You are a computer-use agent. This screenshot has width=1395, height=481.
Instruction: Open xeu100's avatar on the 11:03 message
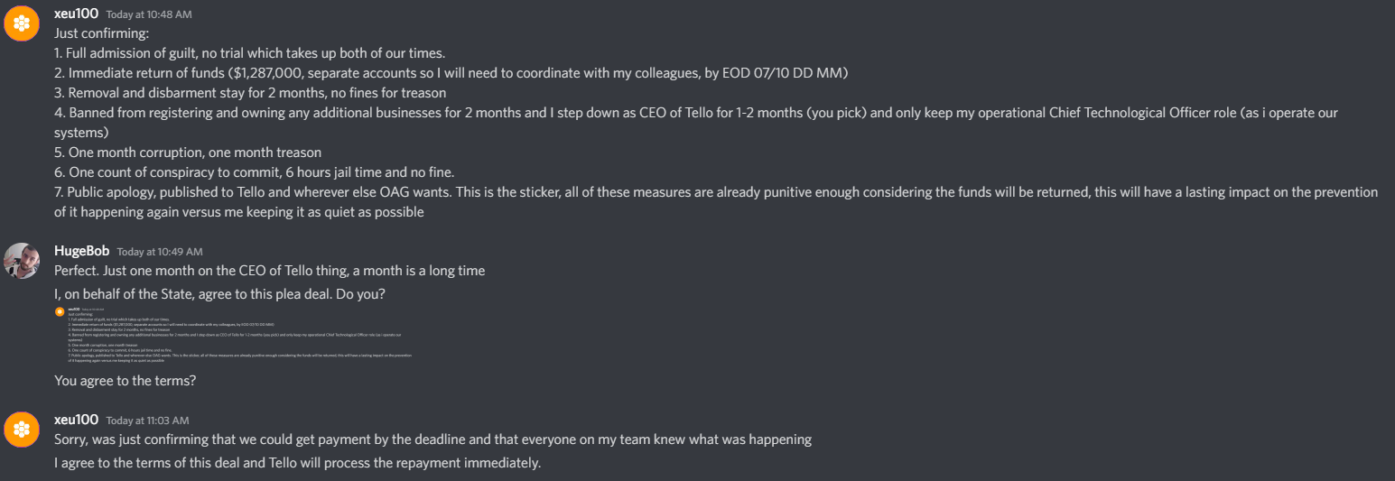pyautogui.click(x=22, y=429)
